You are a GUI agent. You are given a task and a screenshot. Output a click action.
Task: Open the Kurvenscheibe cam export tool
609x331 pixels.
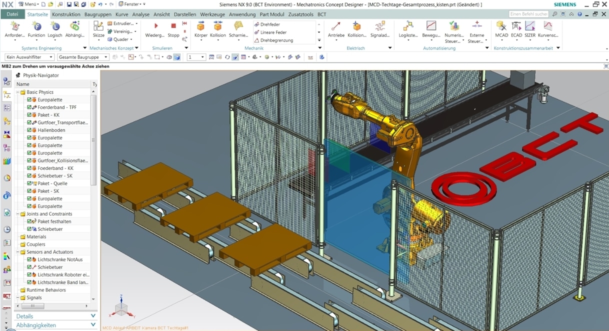click(548, 29)
